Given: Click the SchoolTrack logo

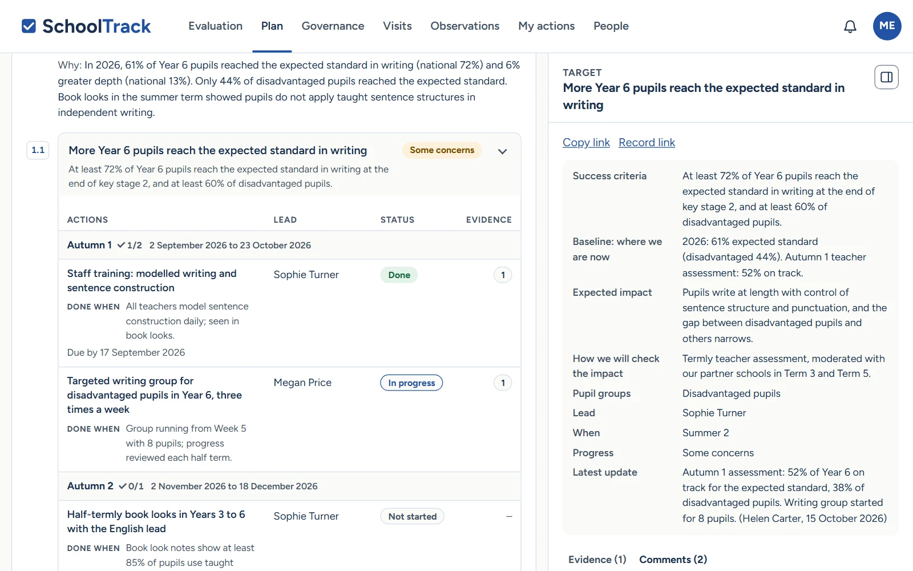Looking at the screenshot, I should click(x=86, y=26).
